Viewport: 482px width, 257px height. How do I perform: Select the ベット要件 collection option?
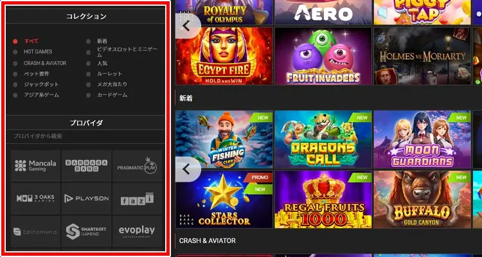(x=36, y=74)
